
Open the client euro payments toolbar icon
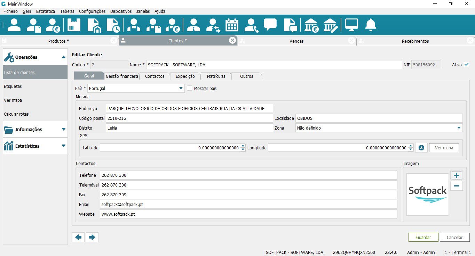(x=54, y=25)
